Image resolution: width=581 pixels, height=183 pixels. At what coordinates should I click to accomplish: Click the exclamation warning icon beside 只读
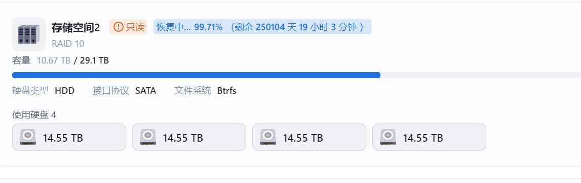coord(118,27)
